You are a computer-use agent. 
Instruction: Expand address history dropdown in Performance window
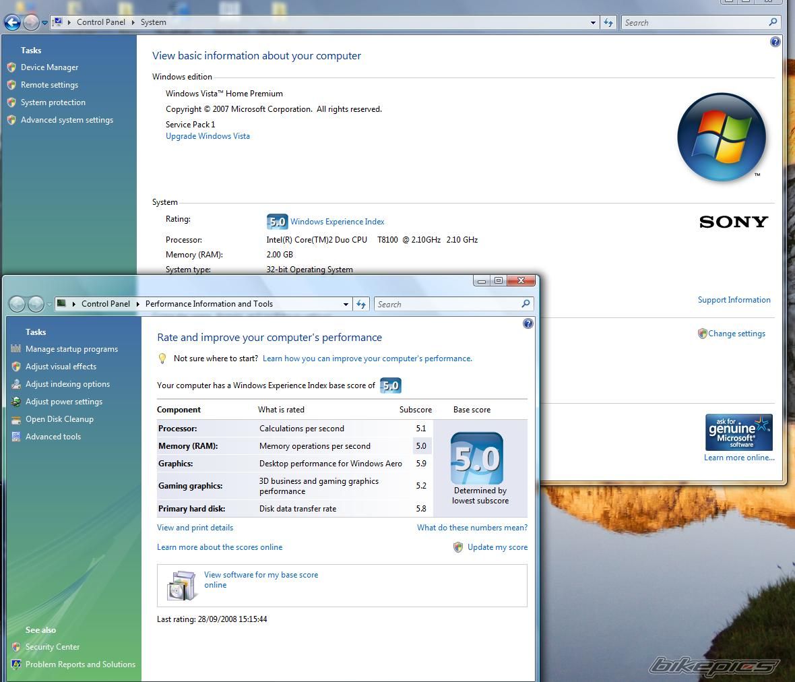coord(346,304)
